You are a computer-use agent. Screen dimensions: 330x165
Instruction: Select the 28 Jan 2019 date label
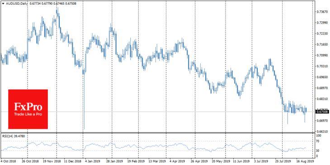pyautogui.click(x=114, y=162)
